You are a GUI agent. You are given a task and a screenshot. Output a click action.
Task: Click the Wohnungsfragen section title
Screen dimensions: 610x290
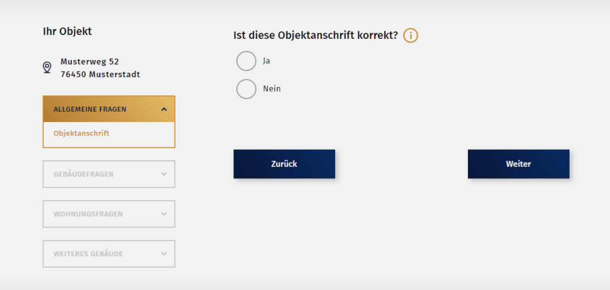88,214
